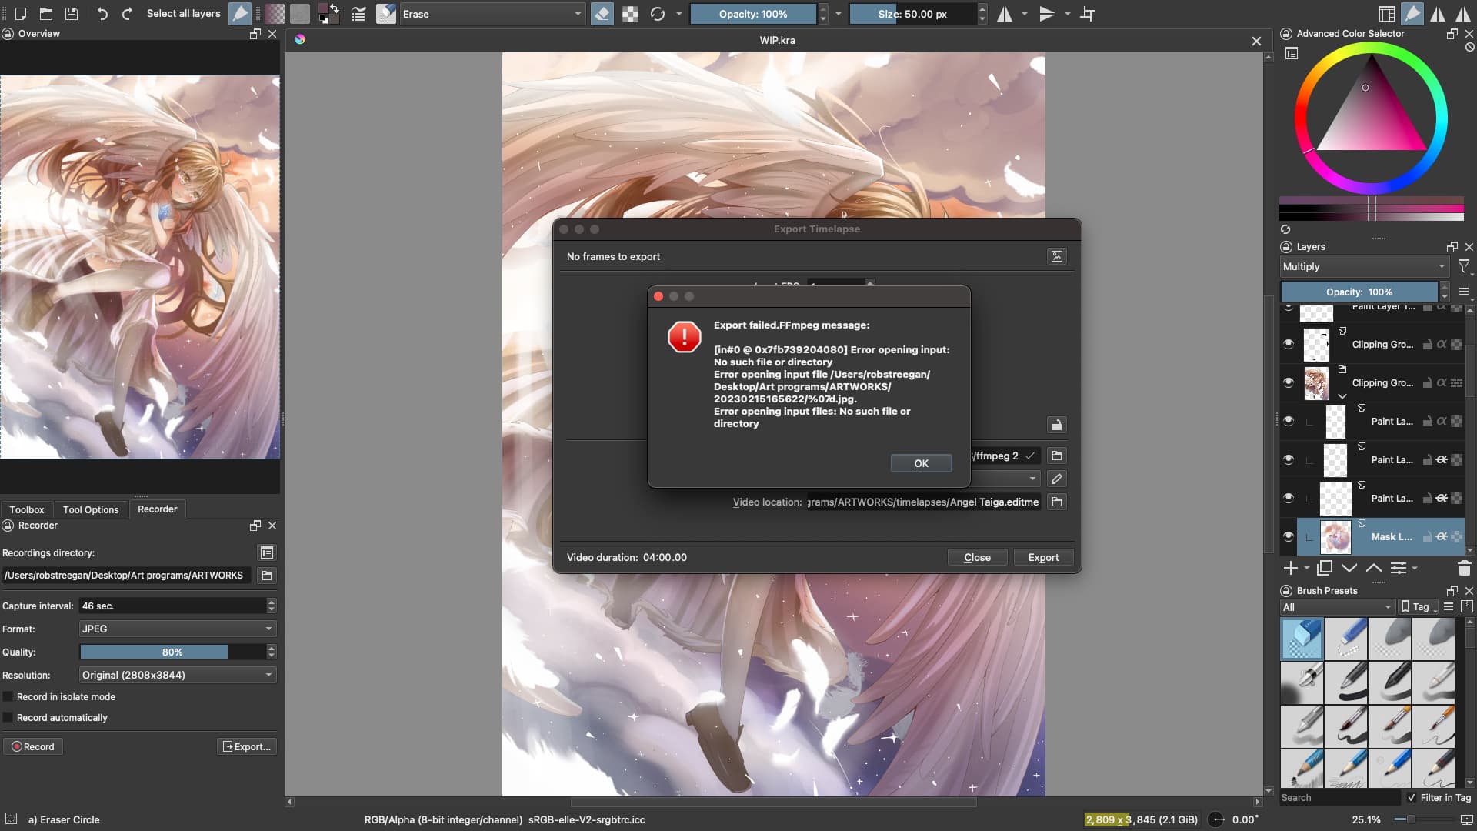Open the Multiply blending mode dropdown

coord(1363,266)
